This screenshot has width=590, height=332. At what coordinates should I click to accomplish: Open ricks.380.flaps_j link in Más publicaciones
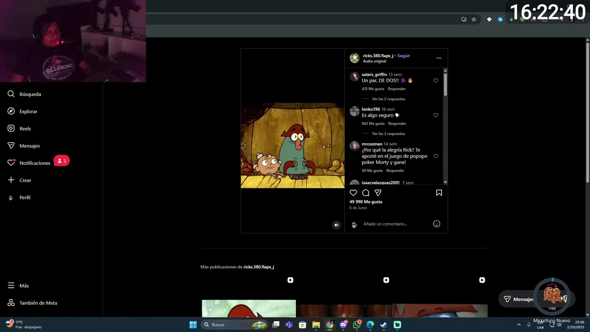[x=259, y=267]
